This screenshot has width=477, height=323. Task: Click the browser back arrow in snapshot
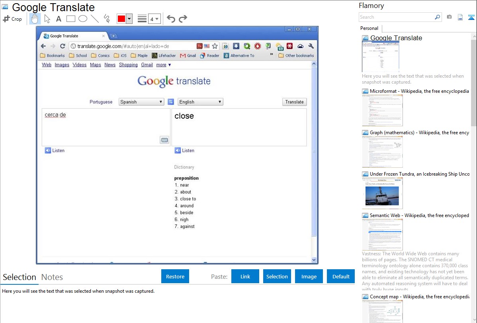click(x=43, y=46)
